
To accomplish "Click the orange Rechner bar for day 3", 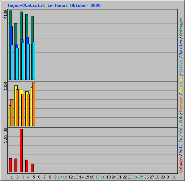I will click(x=23, y=110).
